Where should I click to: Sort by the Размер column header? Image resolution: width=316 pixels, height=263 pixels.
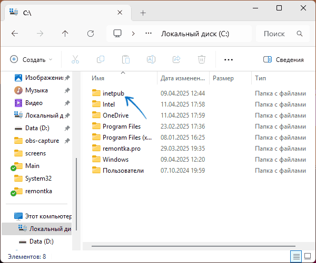[x=230, y=78]
